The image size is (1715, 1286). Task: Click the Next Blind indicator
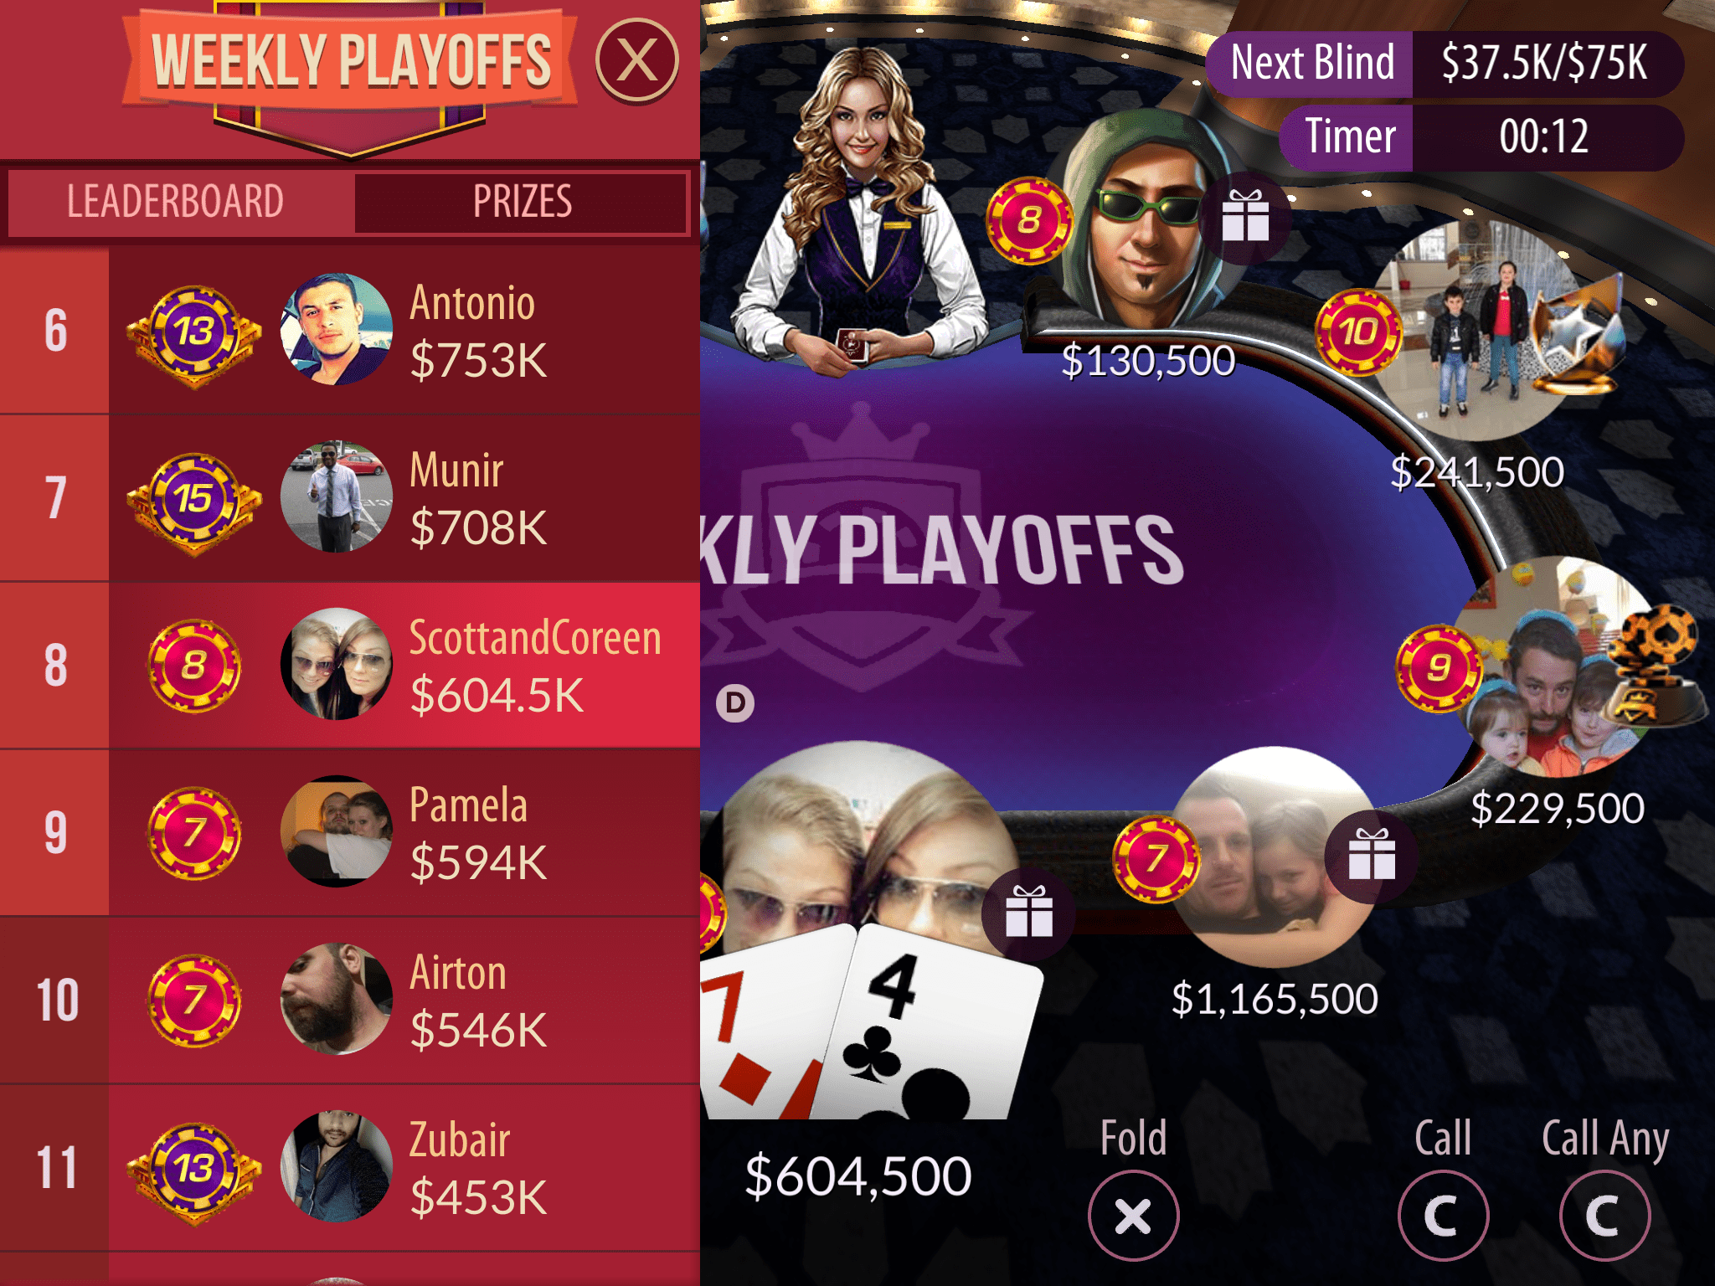[x=1445, y=64]
